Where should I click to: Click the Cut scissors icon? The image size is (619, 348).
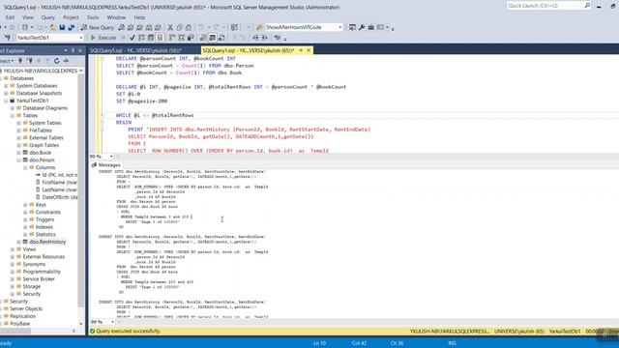pos(170,27)
